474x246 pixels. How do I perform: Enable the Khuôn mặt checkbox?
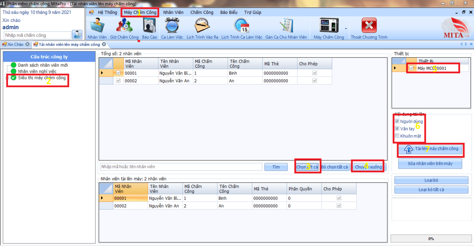397,136
